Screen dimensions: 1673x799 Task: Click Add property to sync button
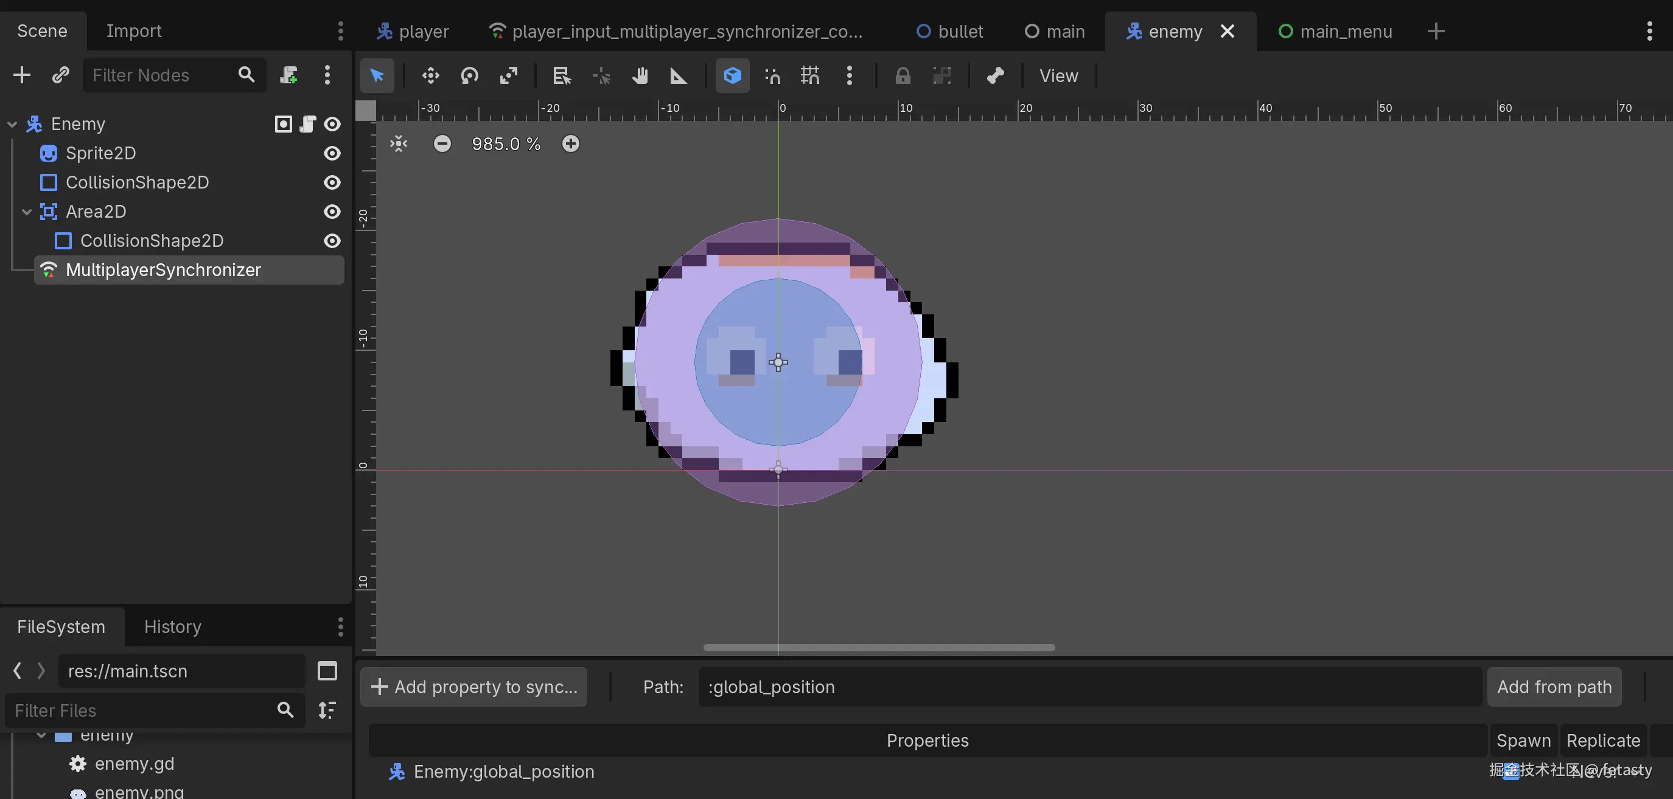[473, 687]
